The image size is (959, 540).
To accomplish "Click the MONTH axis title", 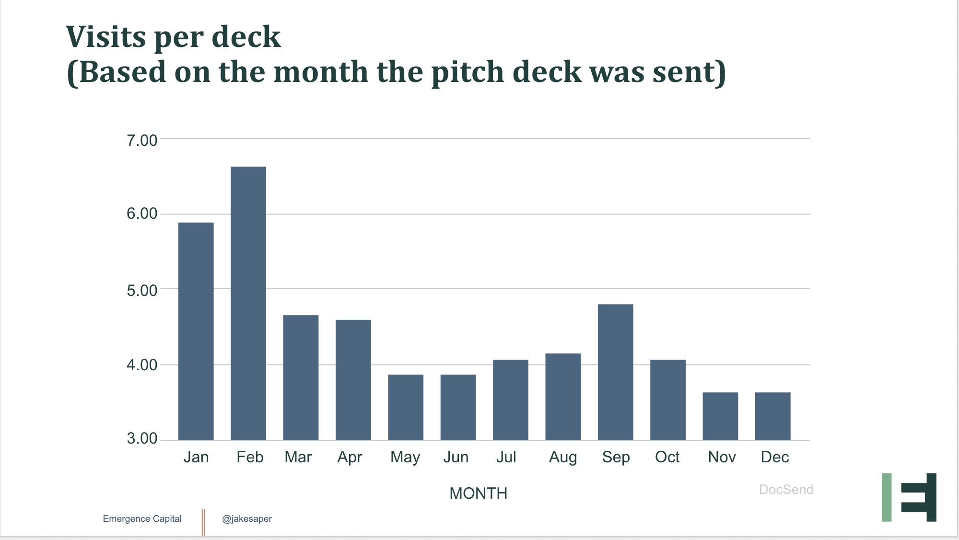I will point(478,493).
